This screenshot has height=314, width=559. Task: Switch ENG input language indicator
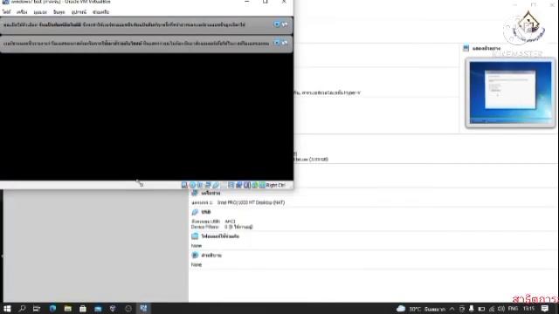click(x=513, y=309)
